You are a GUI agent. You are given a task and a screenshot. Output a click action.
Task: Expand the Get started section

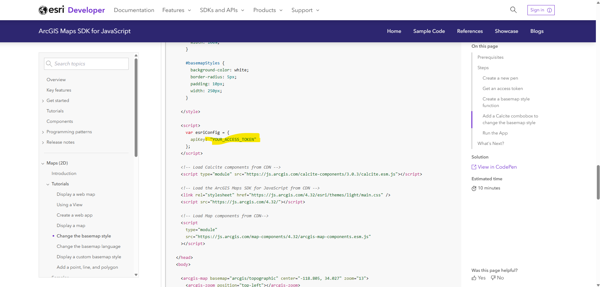tap(43, 101)
